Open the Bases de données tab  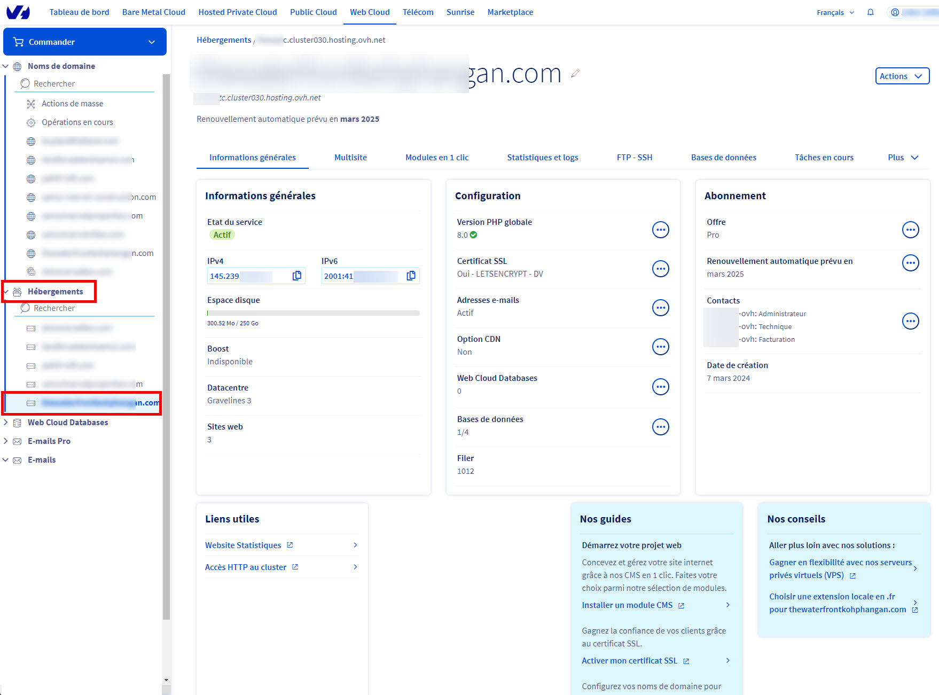coord(724,158)
